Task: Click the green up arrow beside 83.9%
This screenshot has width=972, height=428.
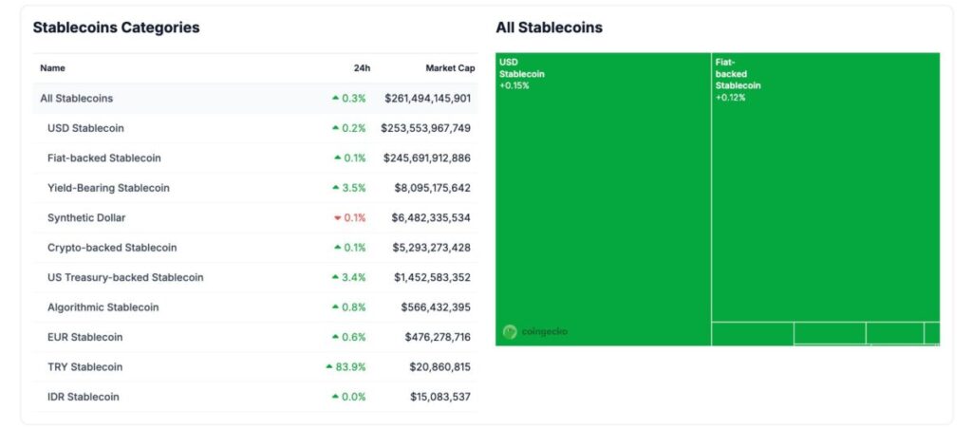Action: tap(328, 367)
